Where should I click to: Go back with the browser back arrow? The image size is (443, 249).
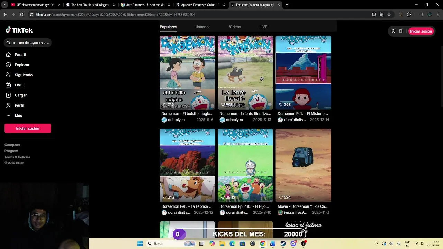(x=5, y=15)
